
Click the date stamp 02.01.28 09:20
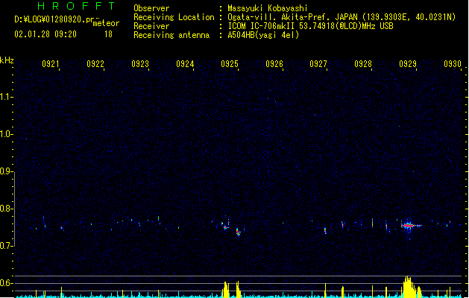point(45,34)
